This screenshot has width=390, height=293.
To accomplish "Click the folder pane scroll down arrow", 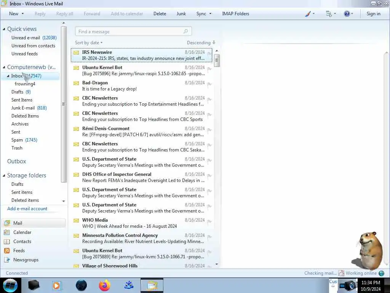I will (64, 201).
